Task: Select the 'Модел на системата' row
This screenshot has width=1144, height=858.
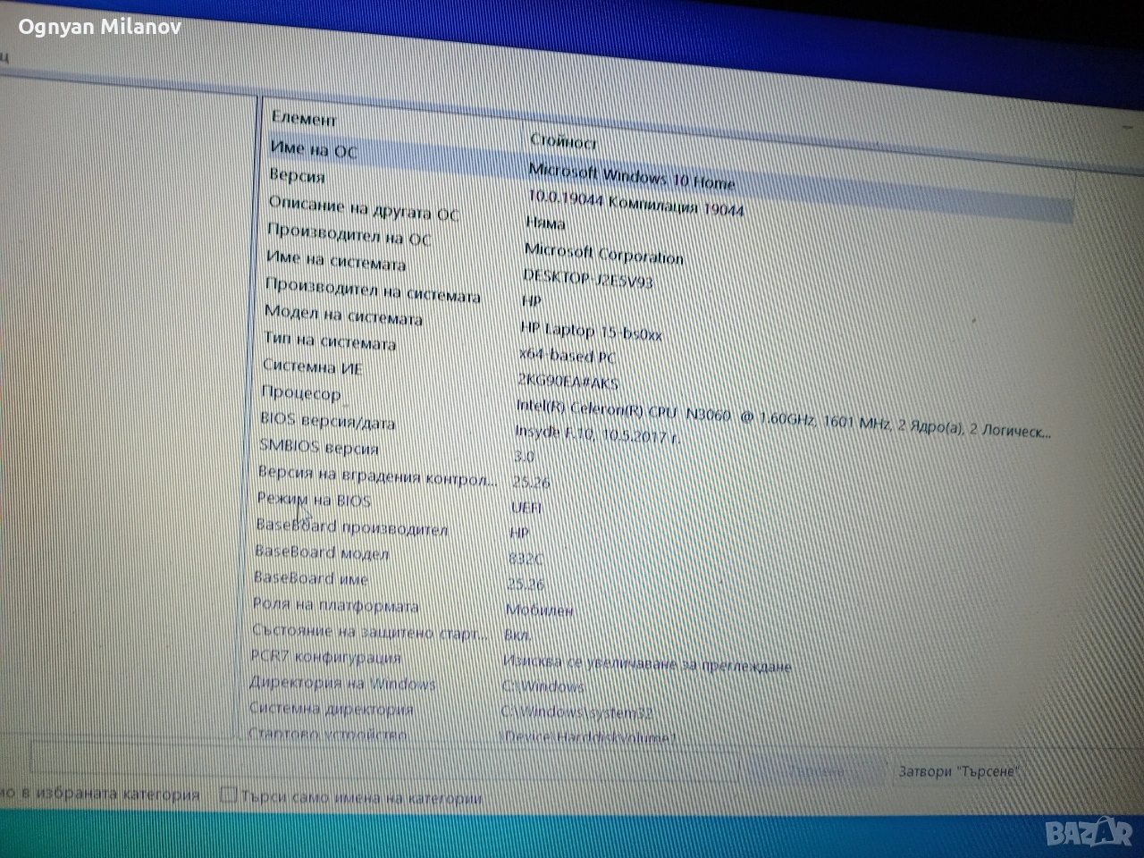Action: [x=343, y=315]
